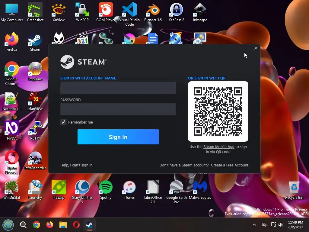Launch WinDirStat desktop shortcut
Screen dimensions: 309x232
(12, 190)
